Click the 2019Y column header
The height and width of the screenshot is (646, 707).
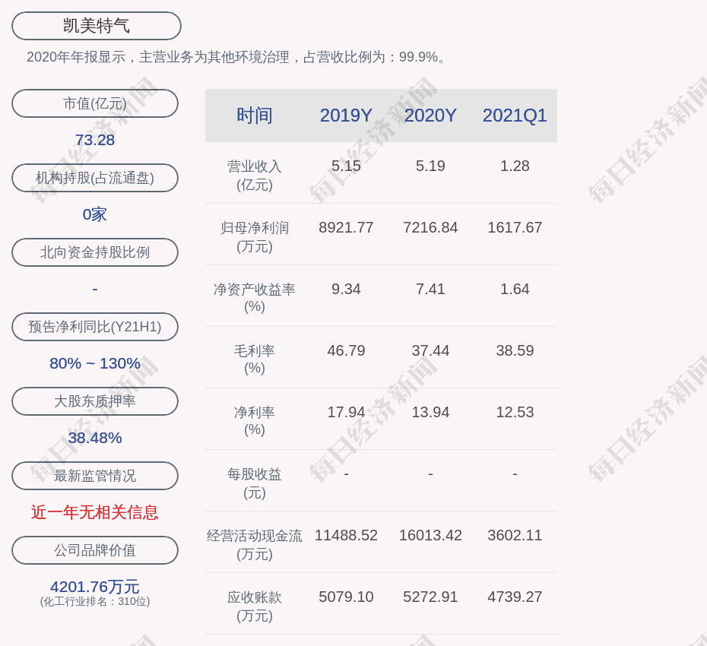pos(347,116)
